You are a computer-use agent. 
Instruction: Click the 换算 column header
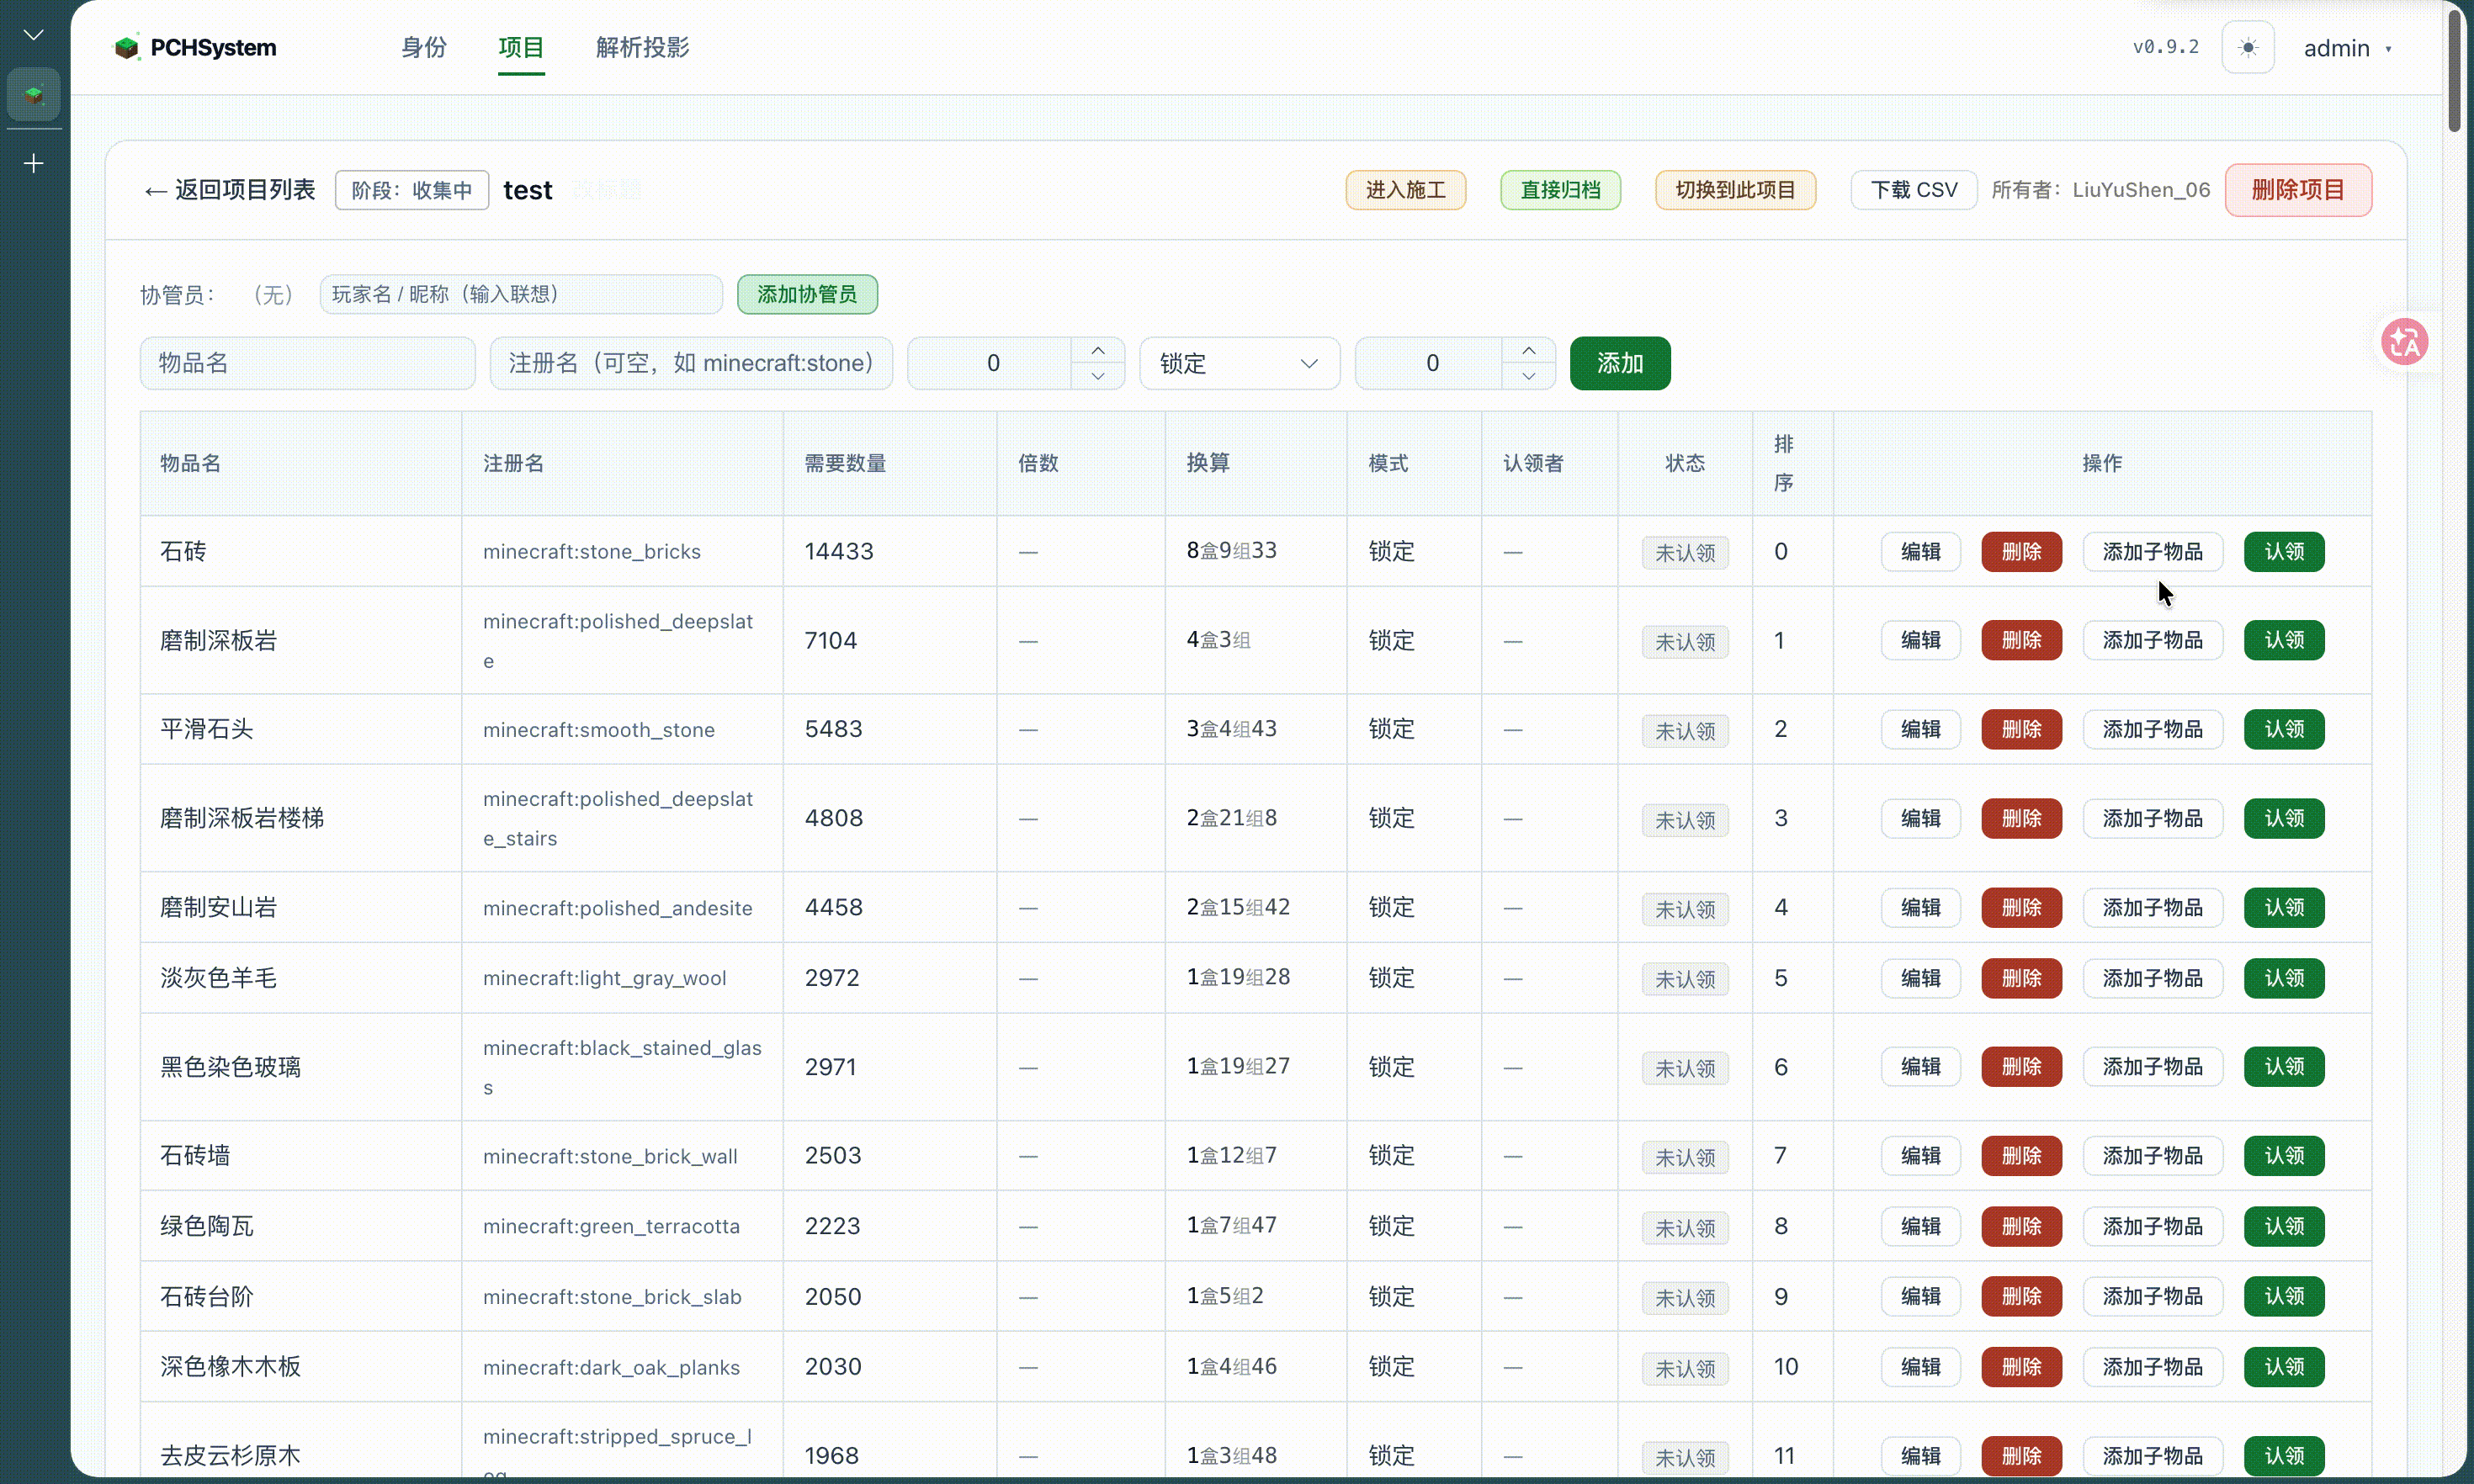1208,463
